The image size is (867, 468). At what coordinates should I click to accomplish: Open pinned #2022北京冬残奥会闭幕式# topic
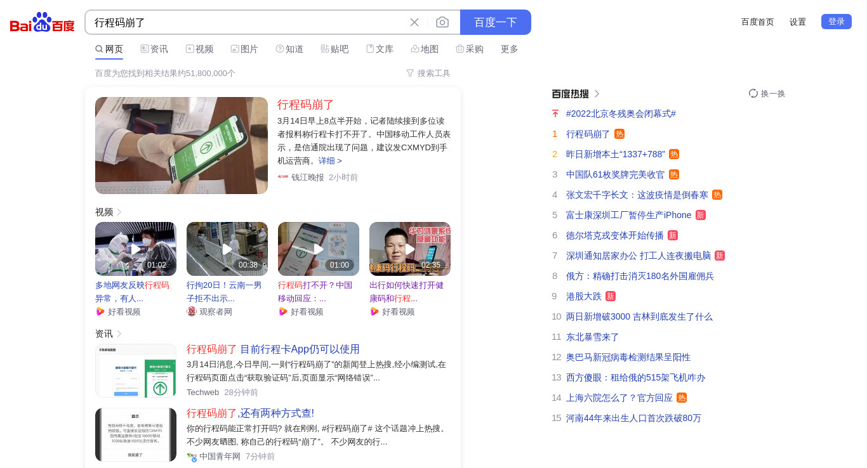(621, 114)
